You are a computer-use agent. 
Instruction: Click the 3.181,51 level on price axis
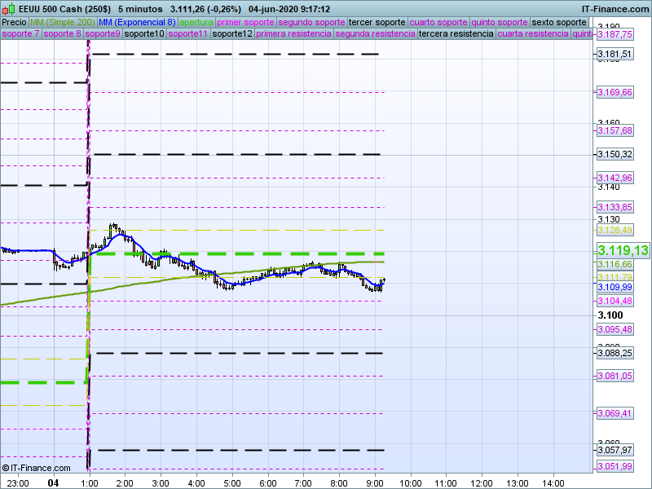pos(615,55)
